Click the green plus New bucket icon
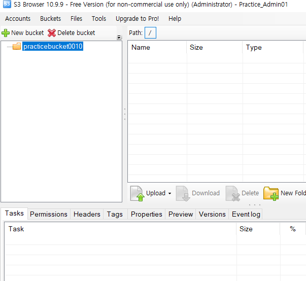This screenshot has width=306, height=281. (6, 33)
